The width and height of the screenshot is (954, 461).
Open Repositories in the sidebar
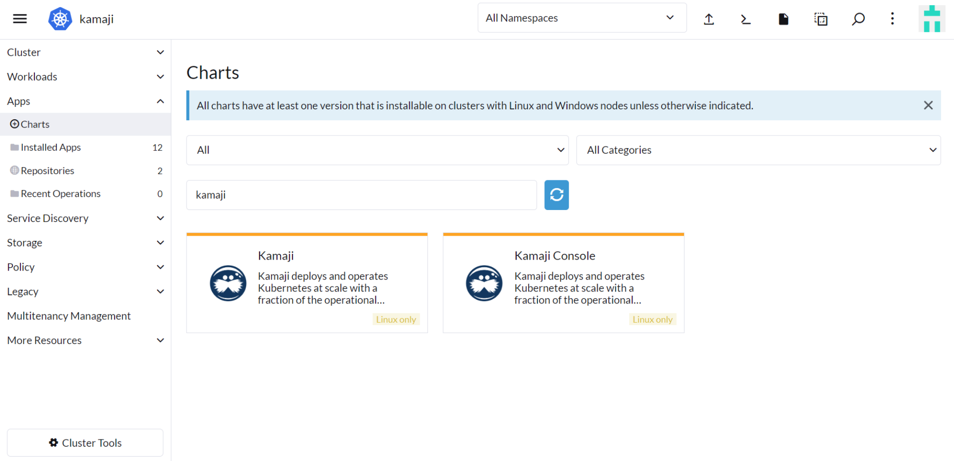coord(47,171)
